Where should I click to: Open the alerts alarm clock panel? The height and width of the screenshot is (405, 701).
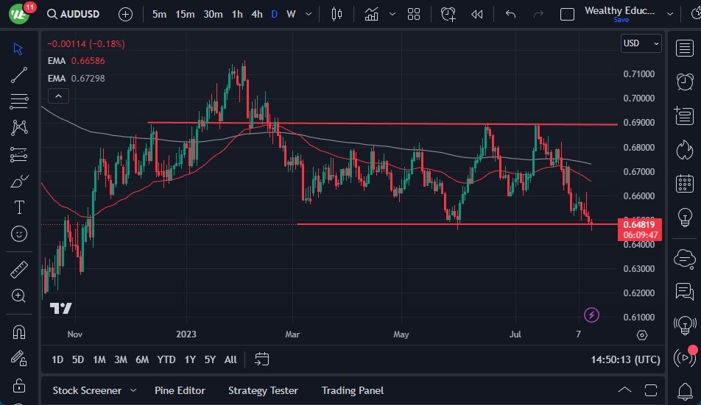(x=684, y=81)
